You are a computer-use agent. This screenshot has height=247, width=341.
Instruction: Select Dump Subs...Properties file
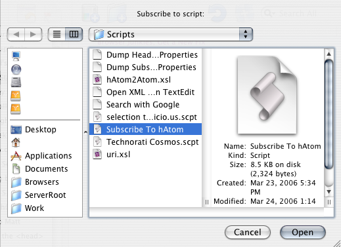(145, 67)
